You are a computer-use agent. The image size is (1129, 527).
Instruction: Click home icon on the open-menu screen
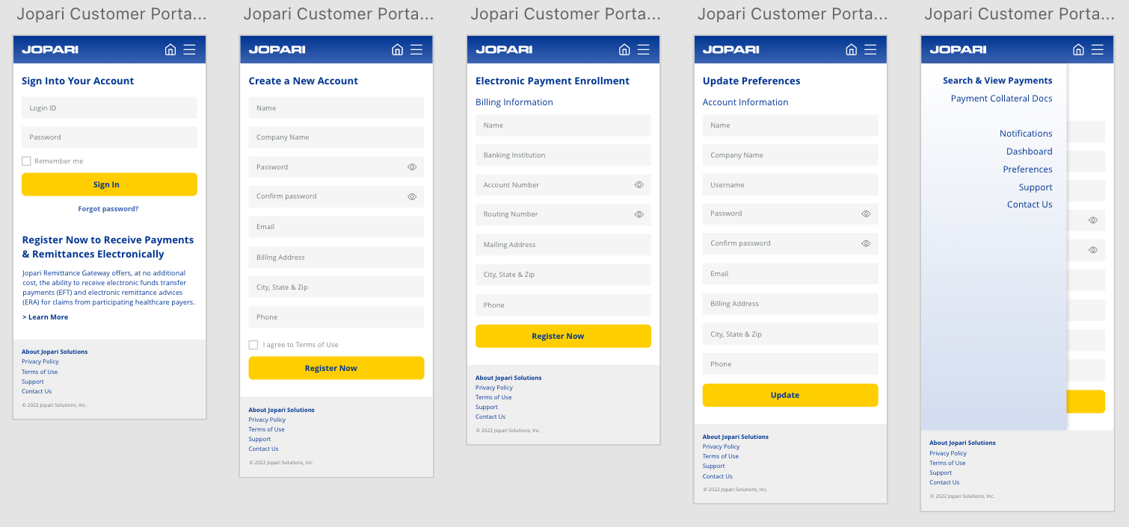pos(1078,49)
